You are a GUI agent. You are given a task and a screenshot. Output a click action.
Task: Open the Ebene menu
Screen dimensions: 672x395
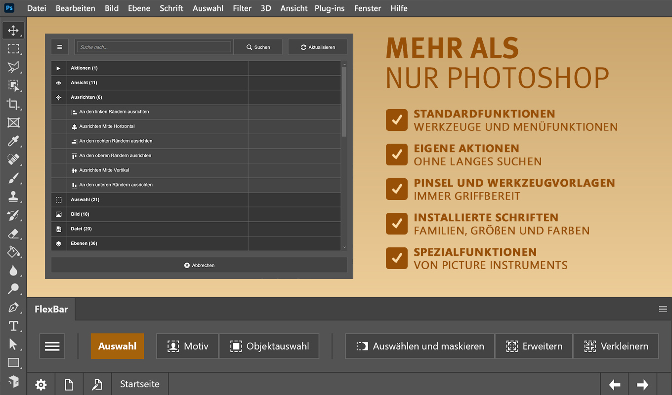point(139,8)
